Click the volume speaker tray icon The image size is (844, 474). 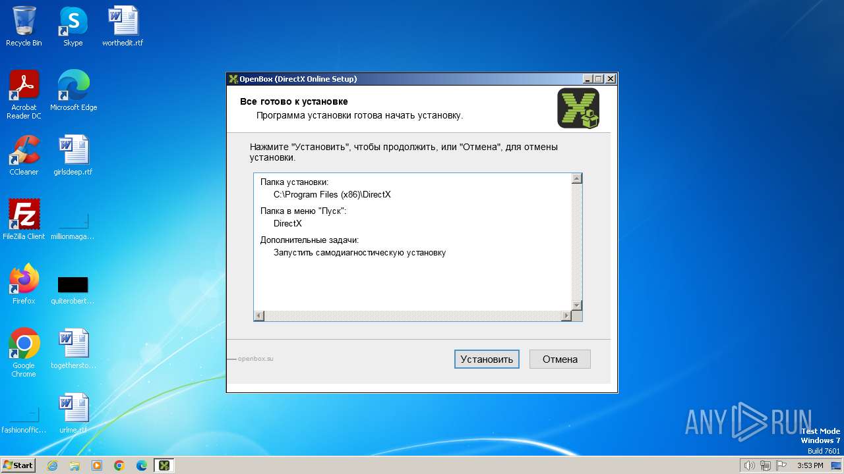(749, 466)
